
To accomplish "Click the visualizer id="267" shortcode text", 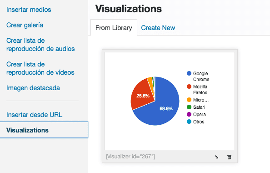I will pyautogui.click(x=130, y=157).
